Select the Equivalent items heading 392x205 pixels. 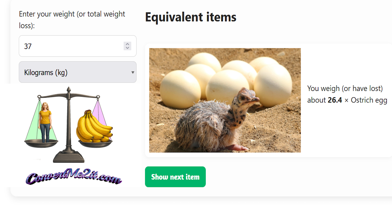[x=190, y=17]
